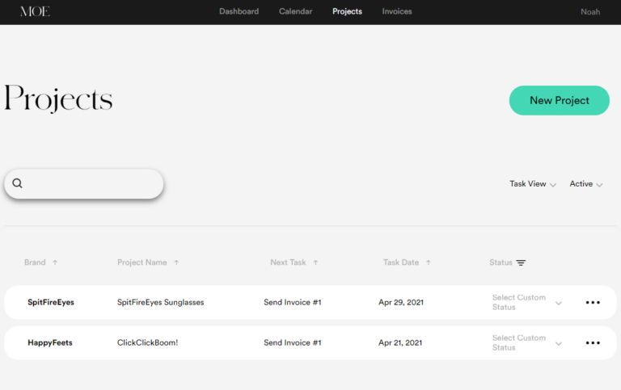Open the Active filter dropdown
The width and height of the screenshot is (621, 390).
[586, 184]
